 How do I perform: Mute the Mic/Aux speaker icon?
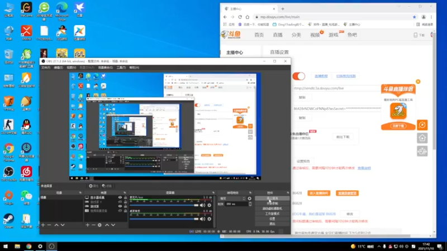point(202,205)
